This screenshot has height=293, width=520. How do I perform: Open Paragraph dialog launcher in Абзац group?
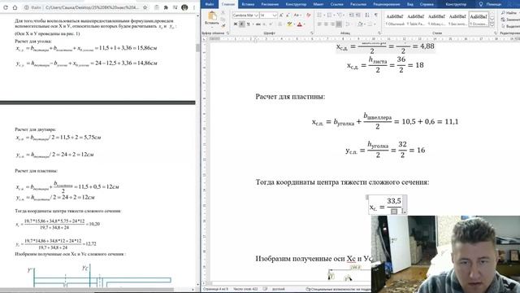coord(379,33)
